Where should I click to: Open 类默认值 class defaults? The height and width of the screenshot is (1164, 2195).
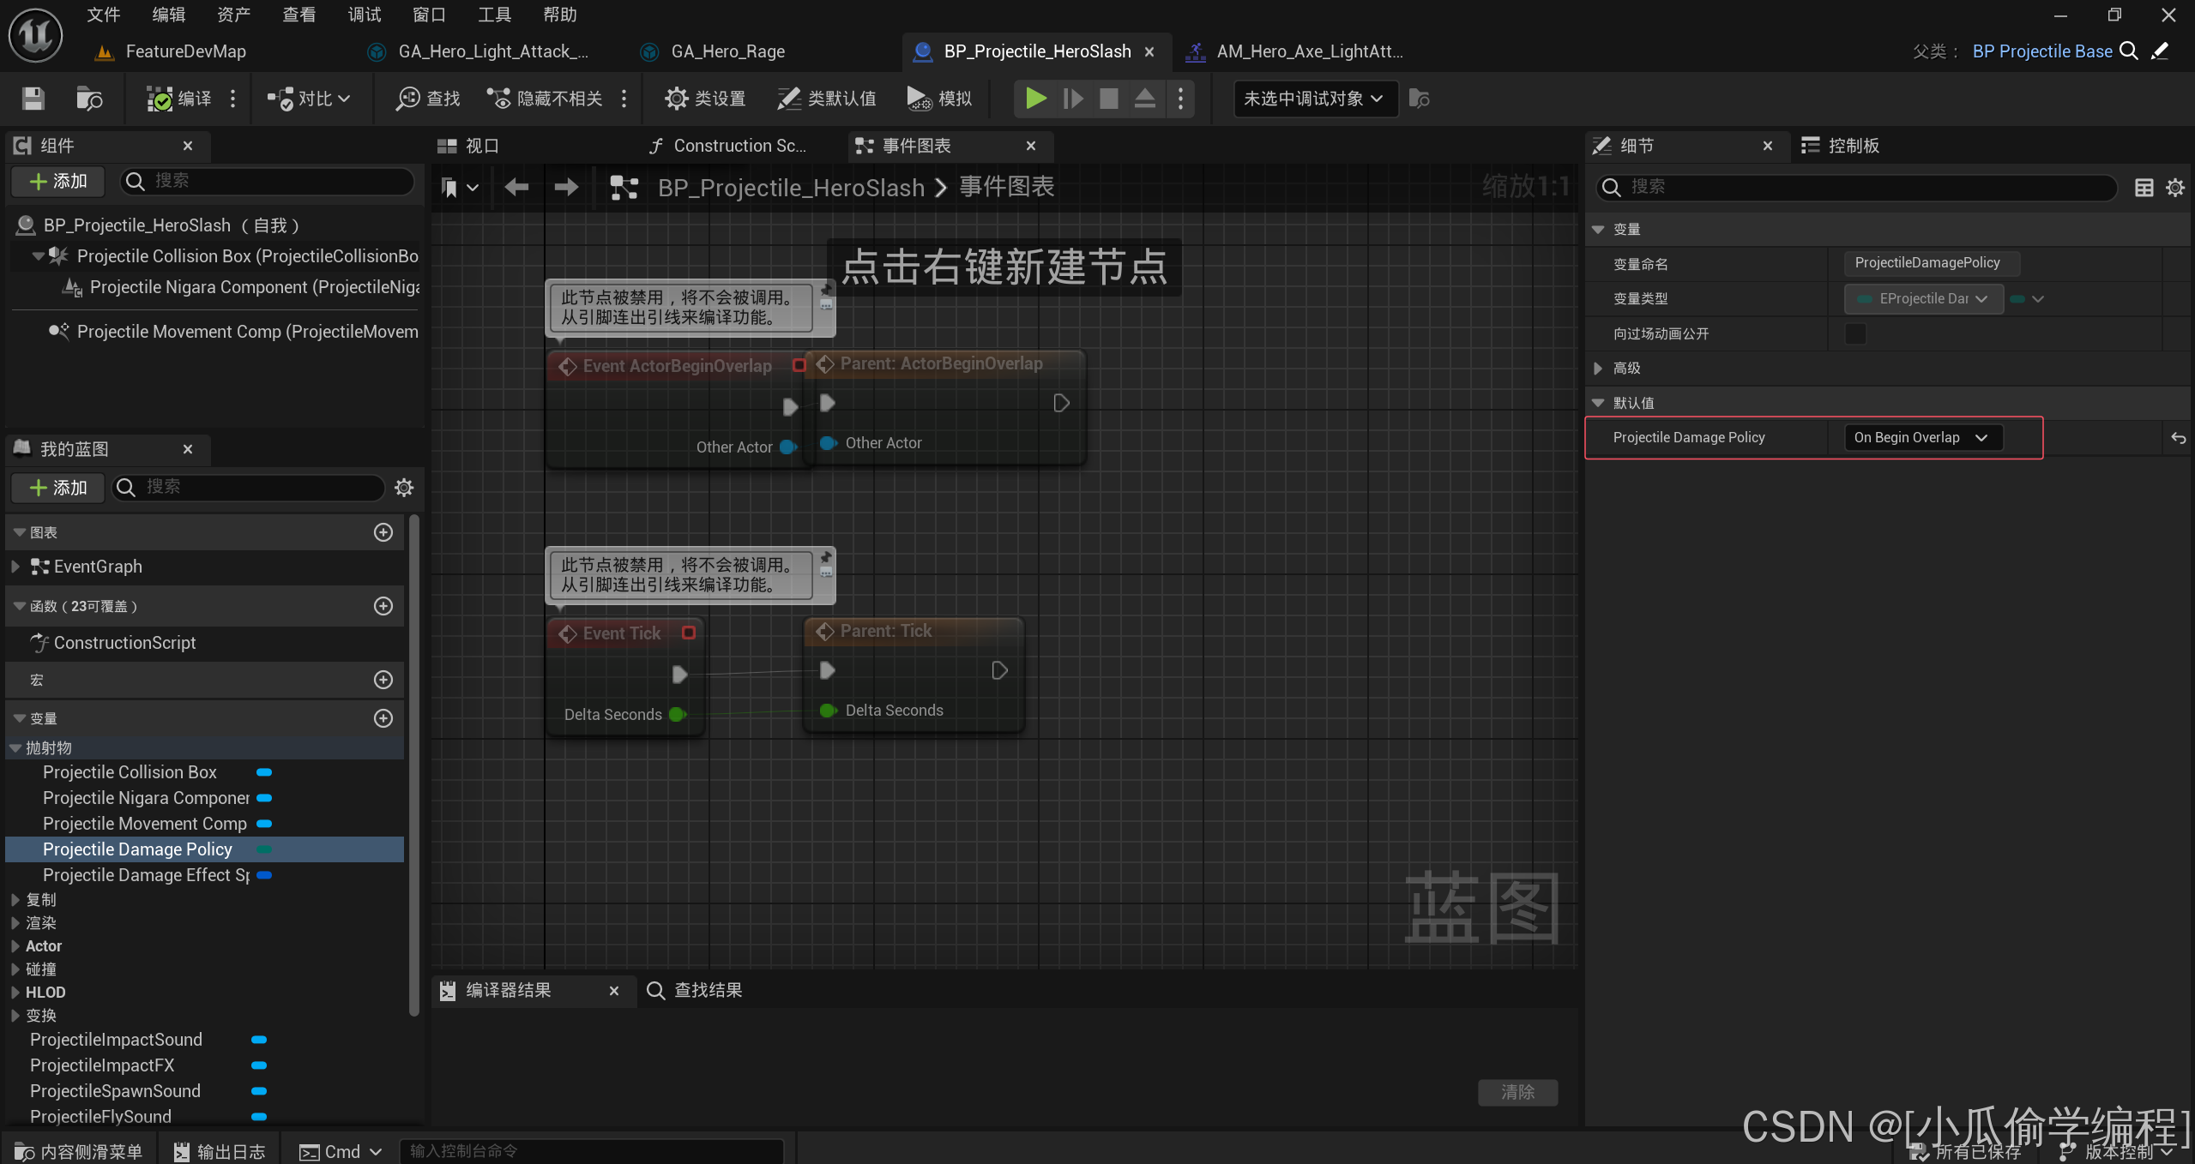[826, 99]
